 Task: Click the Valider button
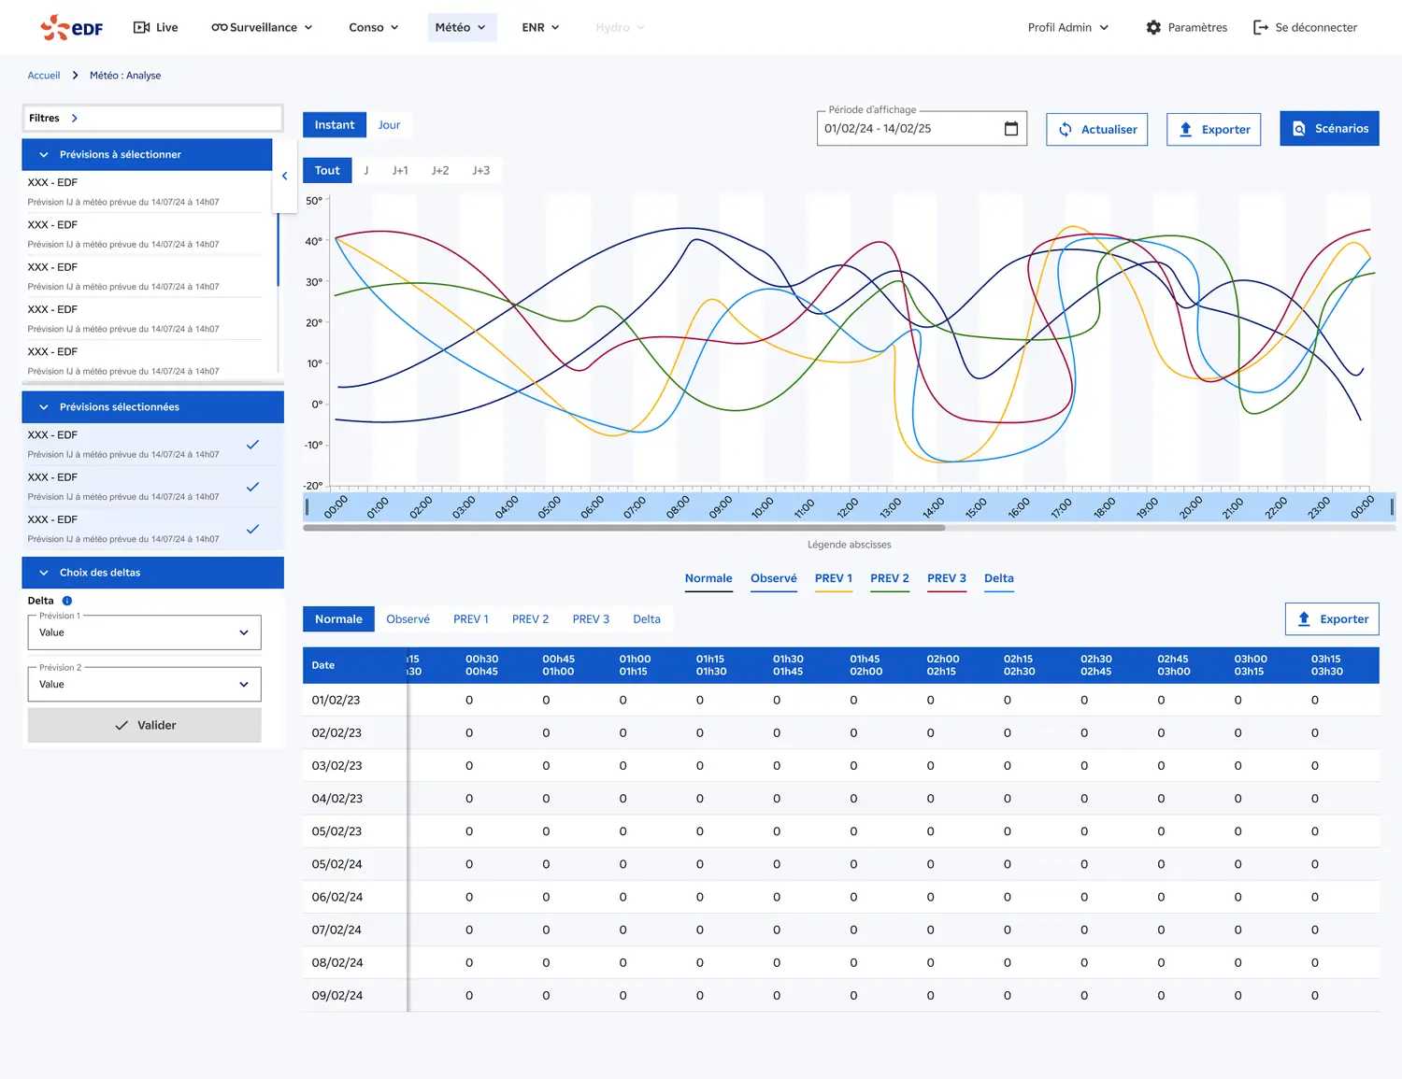tap(145, 725)
